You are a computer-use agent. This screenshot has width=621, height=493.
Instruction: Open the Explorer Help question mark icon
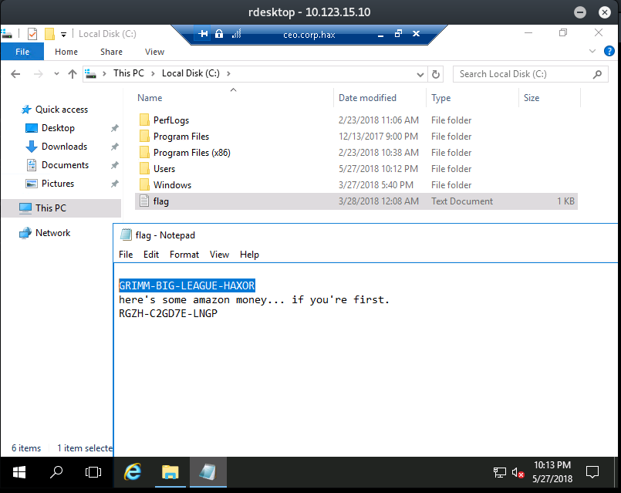click(609, 51)
